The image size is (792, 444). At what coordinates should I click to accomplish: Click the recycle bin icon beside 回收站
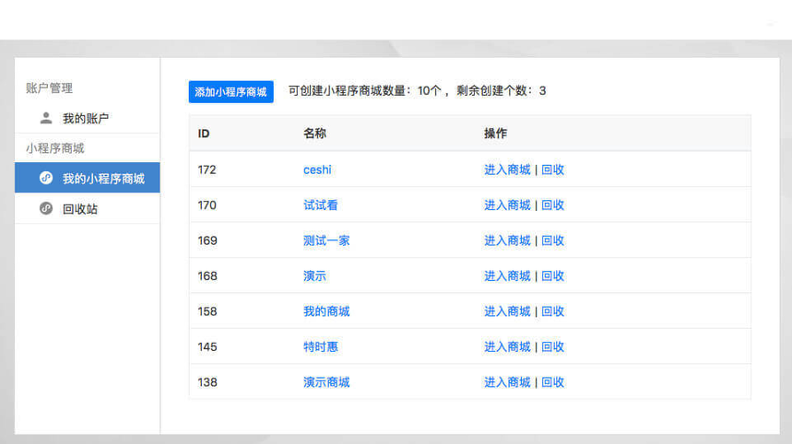(x=46, y=208)
